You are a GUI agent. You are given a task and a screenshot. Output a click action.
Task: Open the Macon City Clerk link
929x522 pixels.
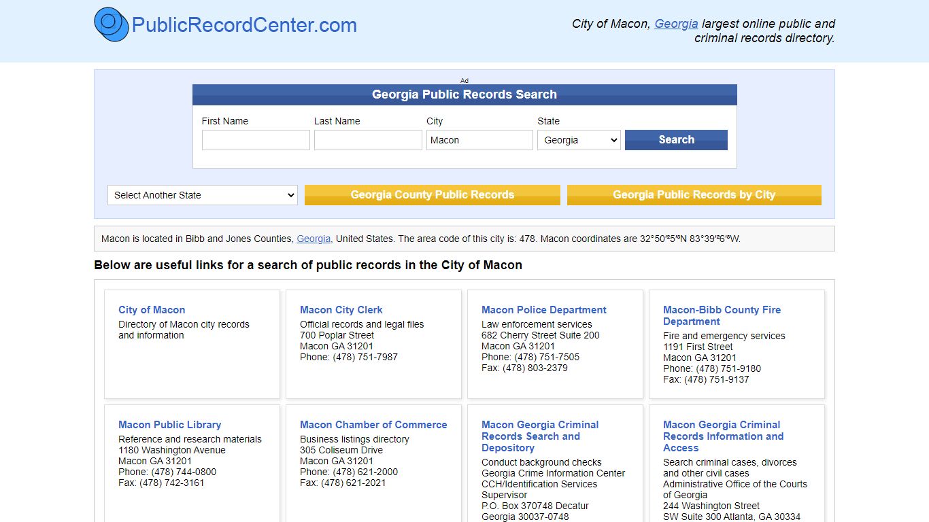341,310
